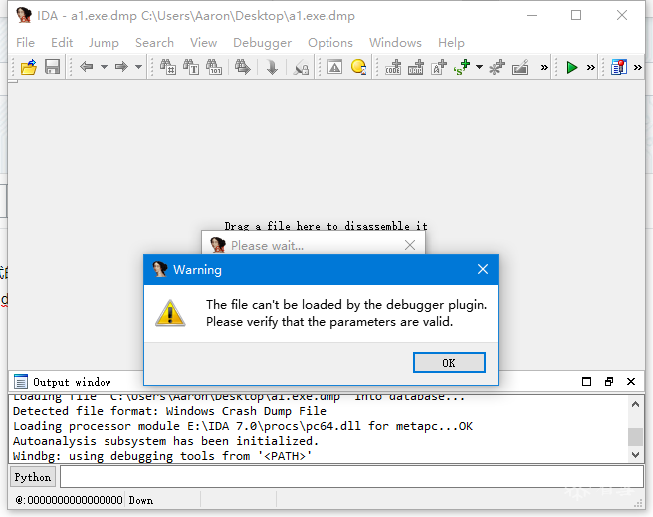The image size is (653, 517).
Task: Click the pencil edit toolbar icon
Action: [520, 67]
